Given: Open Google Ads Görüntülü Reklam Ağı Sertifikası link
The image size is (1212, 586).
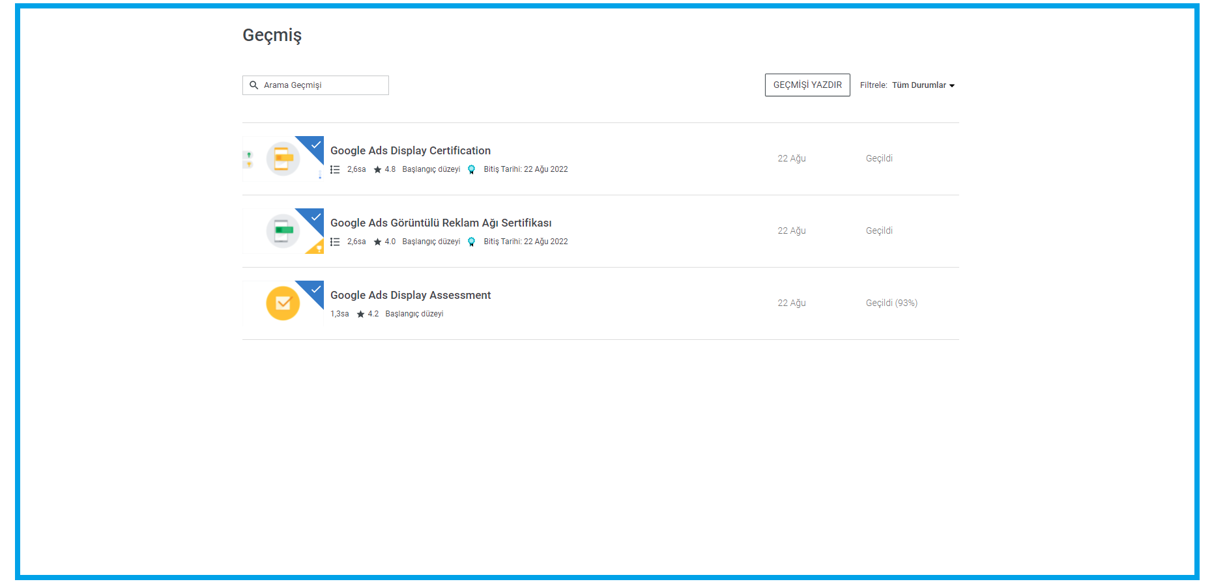Looking at the screenshot, I should point(441,223).
